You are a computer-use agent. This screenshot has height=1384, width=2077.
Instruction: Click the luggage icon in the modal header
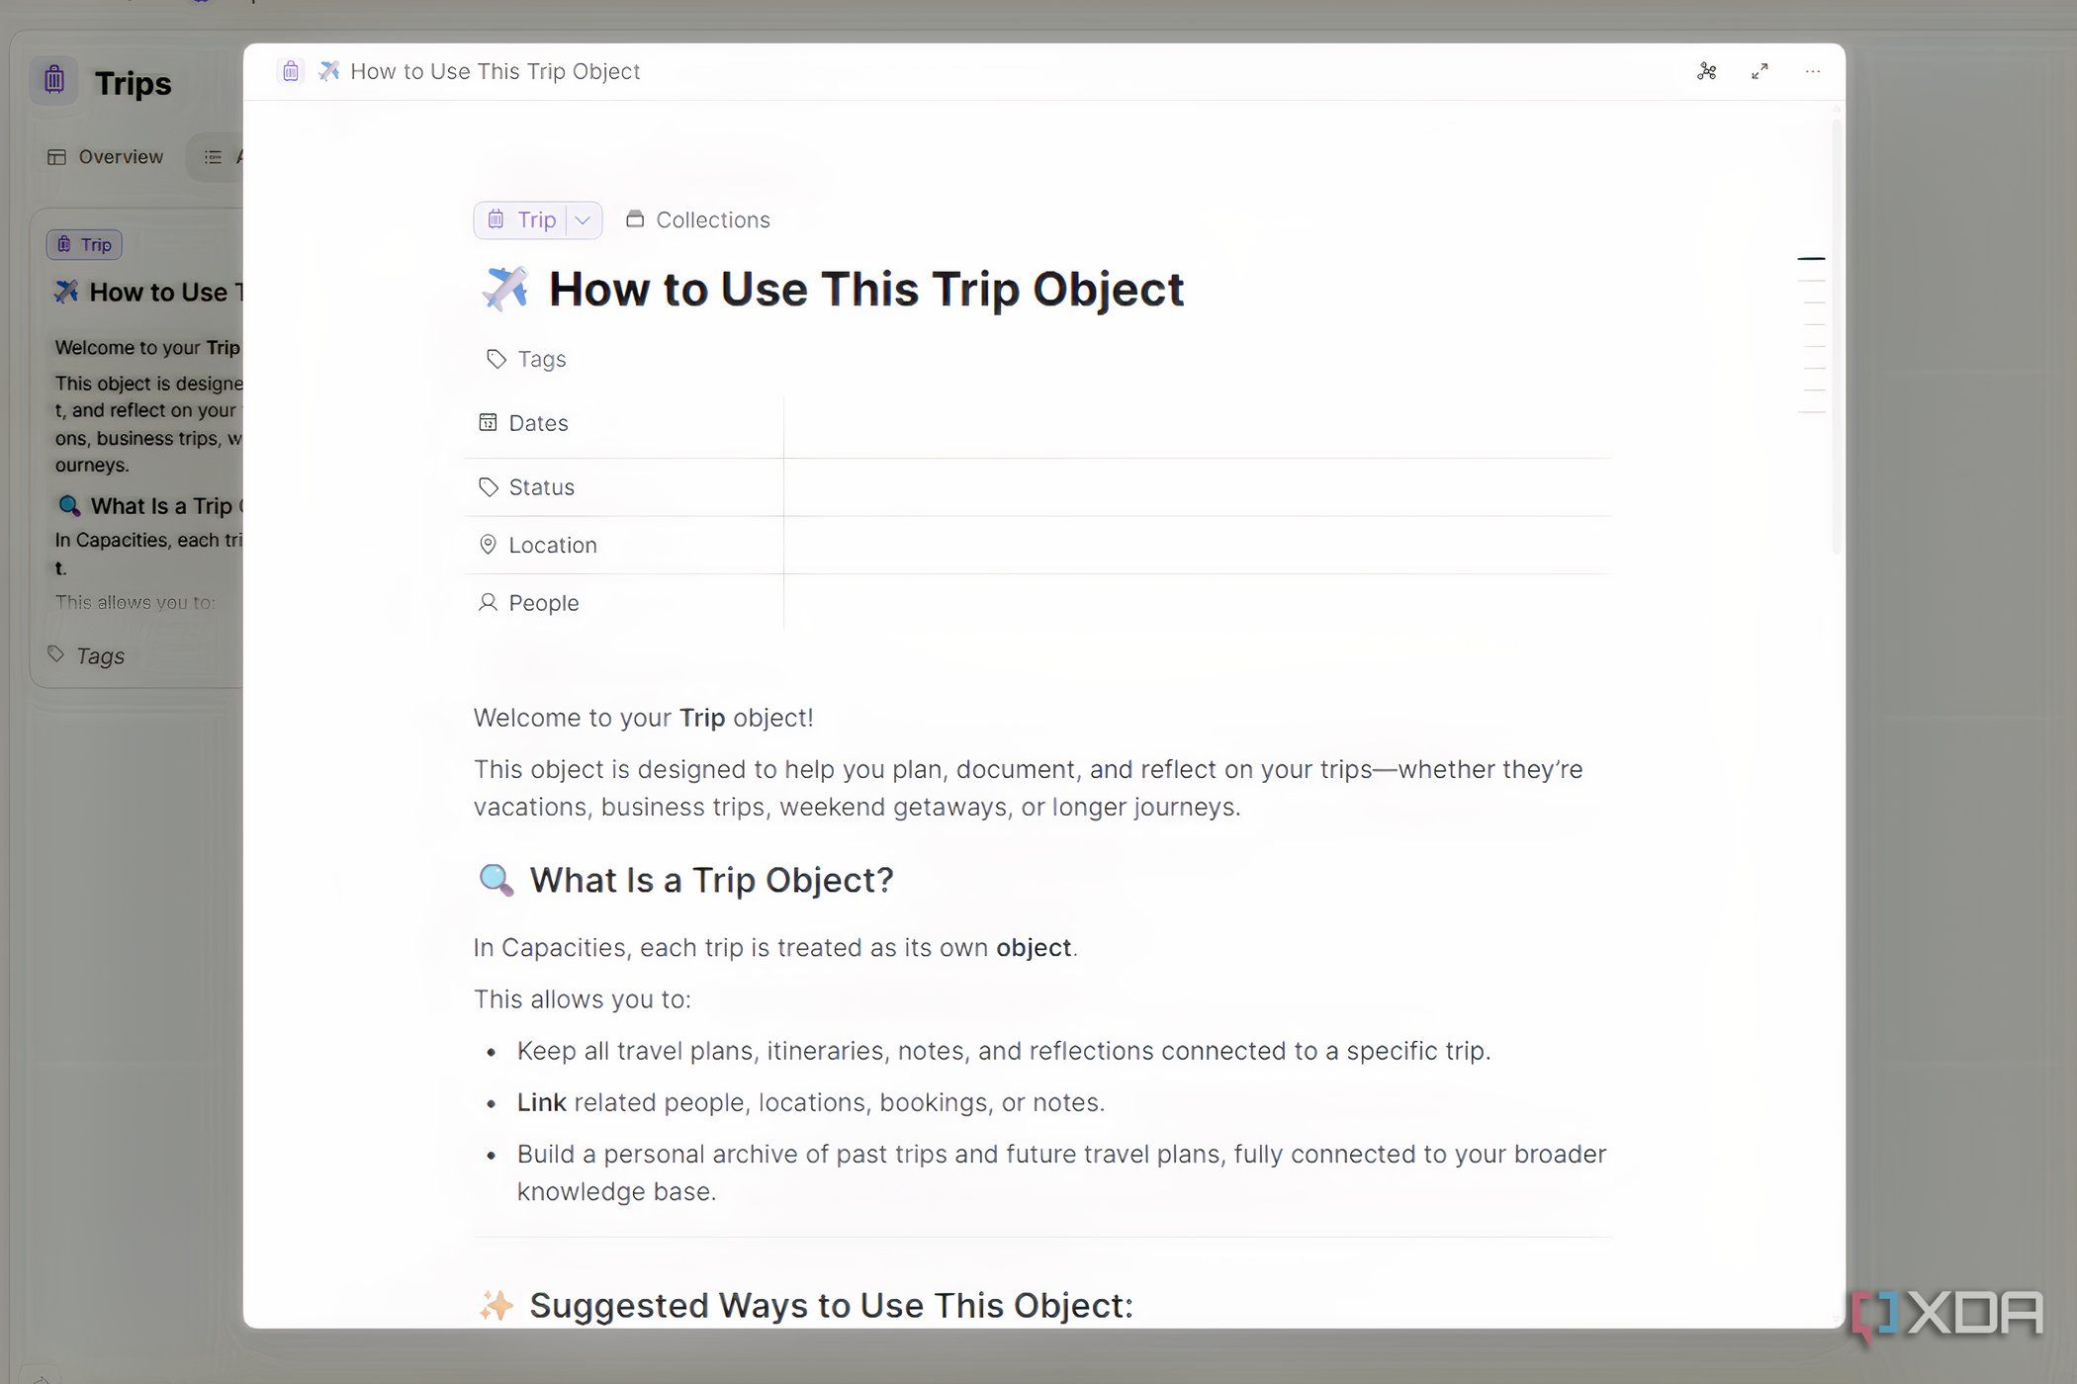point(291,71)
